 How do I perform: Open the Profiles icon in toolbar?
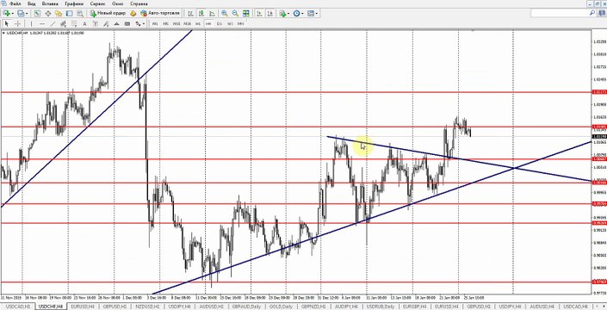click(20, 14)
